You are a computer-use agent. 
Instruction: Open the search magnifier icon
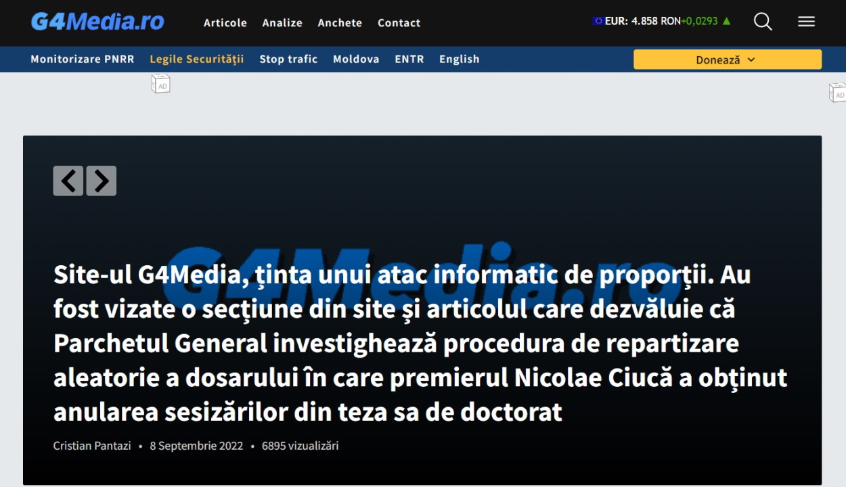coord(763,22)
